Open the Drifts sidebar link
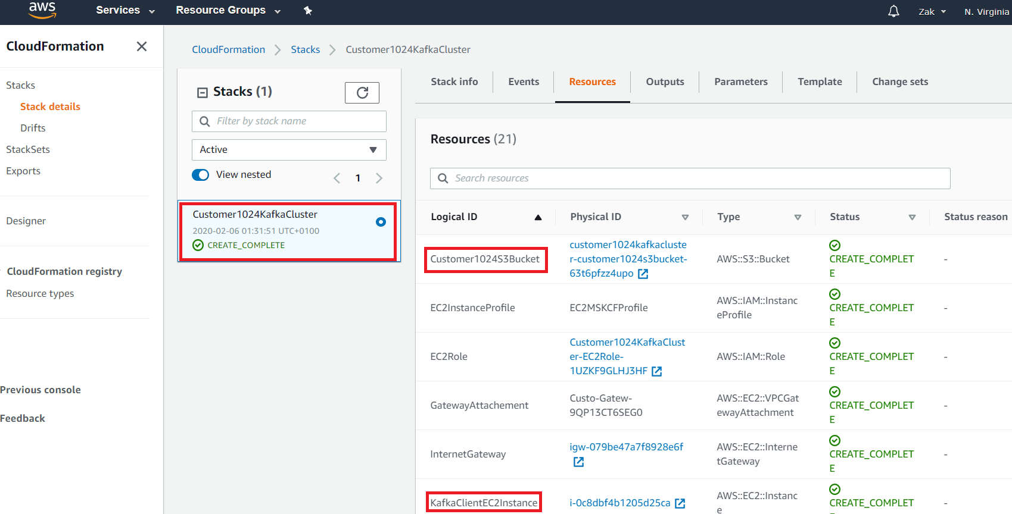 (x=33, y=128)
